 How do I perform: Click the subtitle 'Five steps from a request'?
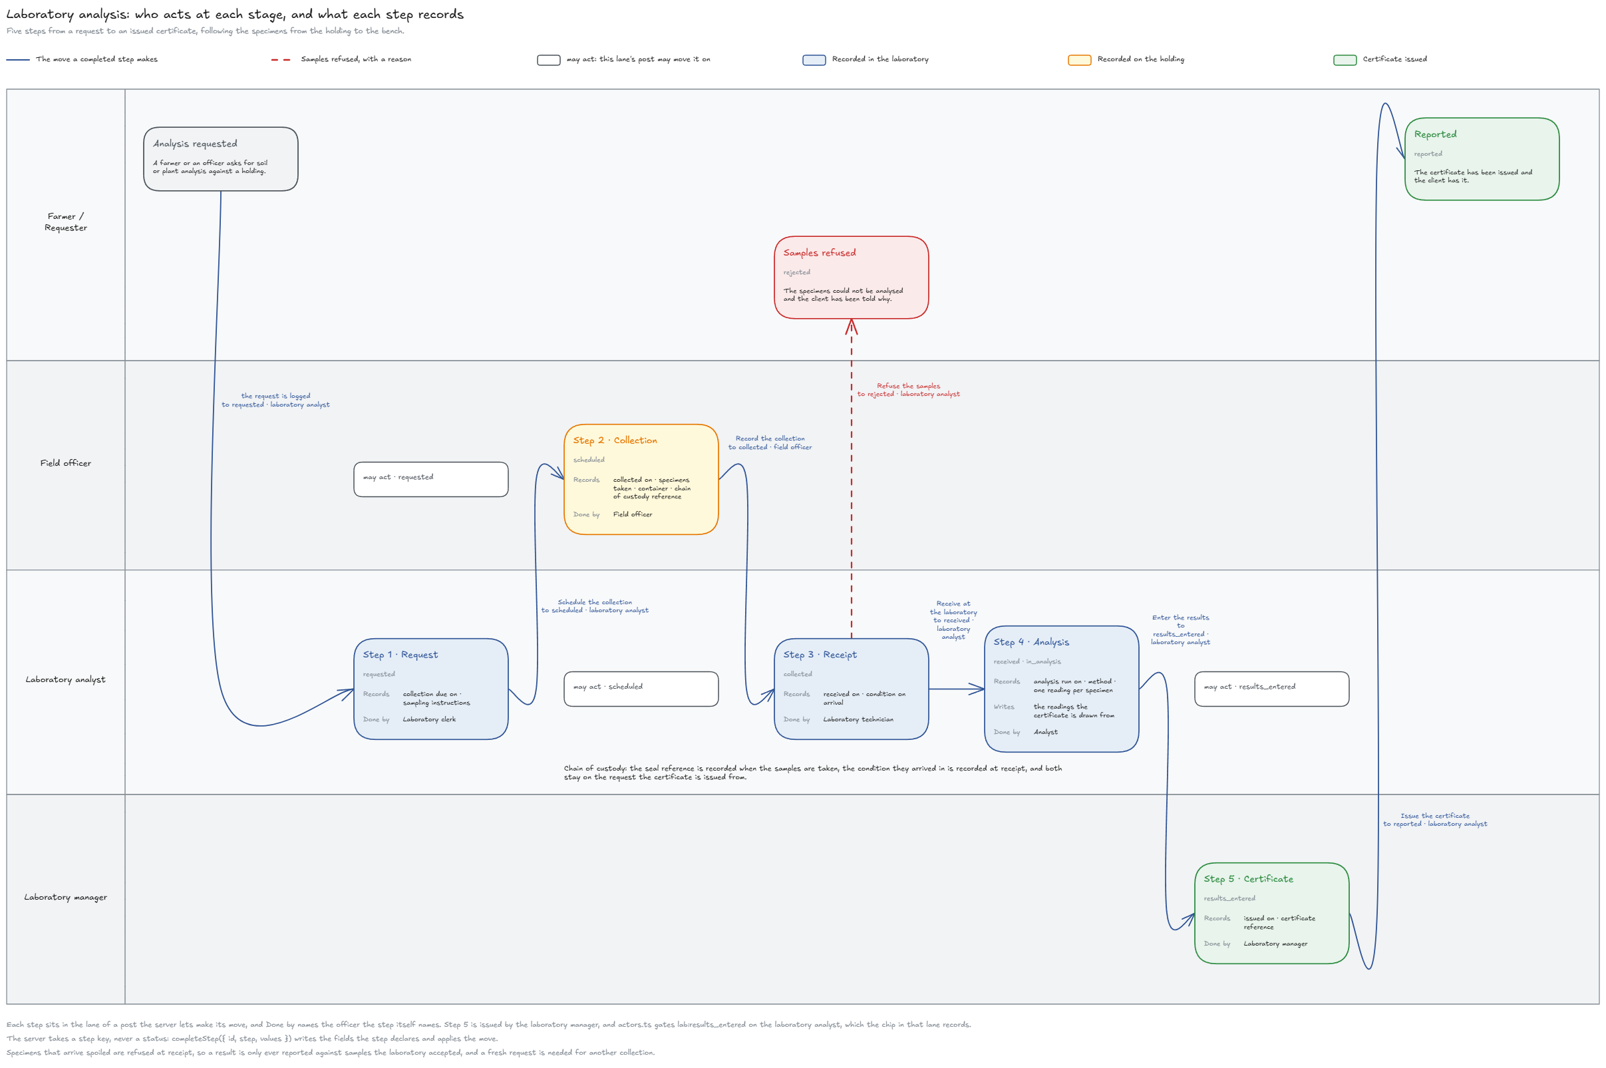click(x=205, y=31)
